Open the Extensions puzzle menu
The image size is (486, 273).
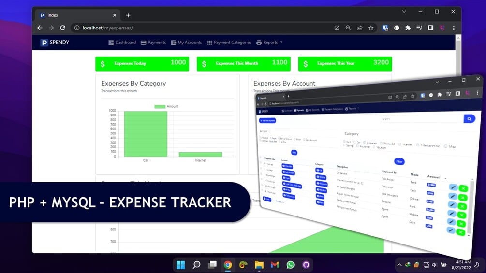pos(408,28)
